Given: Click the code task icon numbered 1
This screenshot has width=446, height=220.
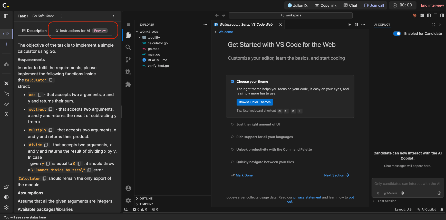Looking at the screenshot, I should coord(6,34).
